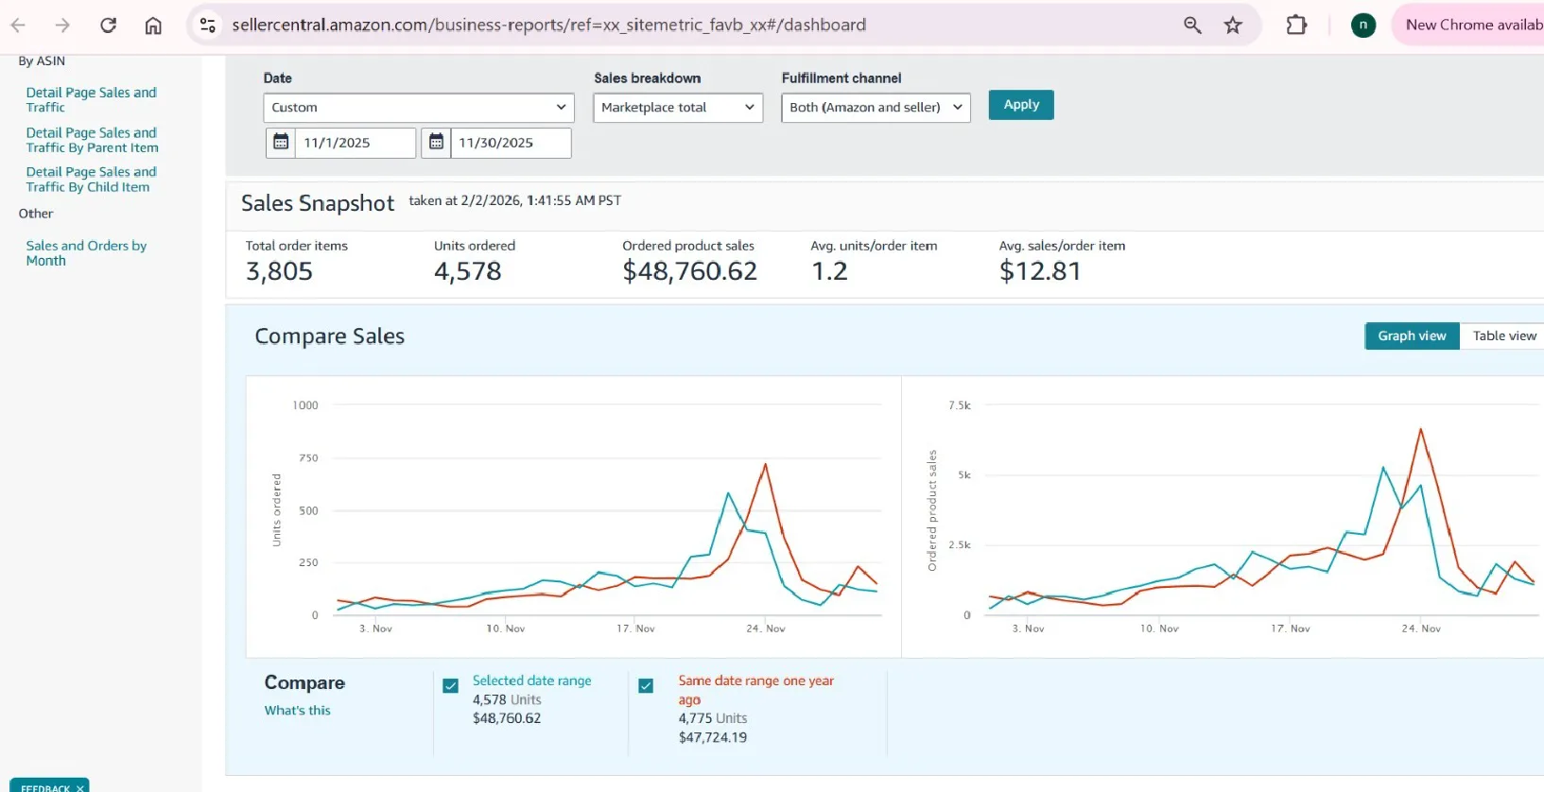1544x792 pixels.
Task: Select the Graph view tab
Action: coord(1412,336)
